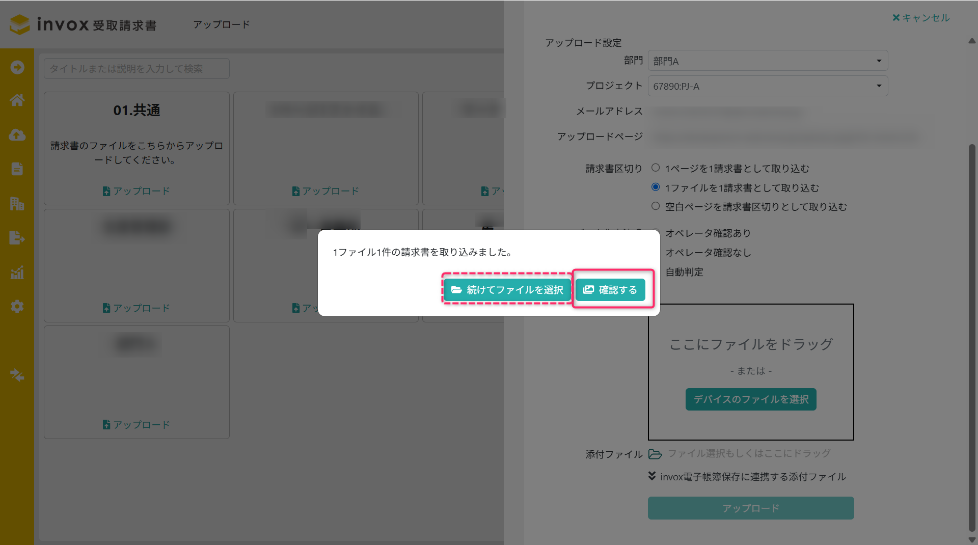Click 続けてファイルを選択 button
The width and height of the screenshot is (978, 545).
(x=507, y=290)
